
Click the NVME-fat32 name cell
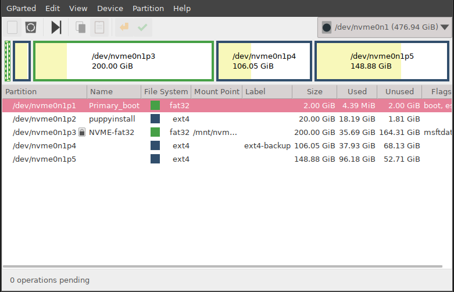[x=112, y=133]
